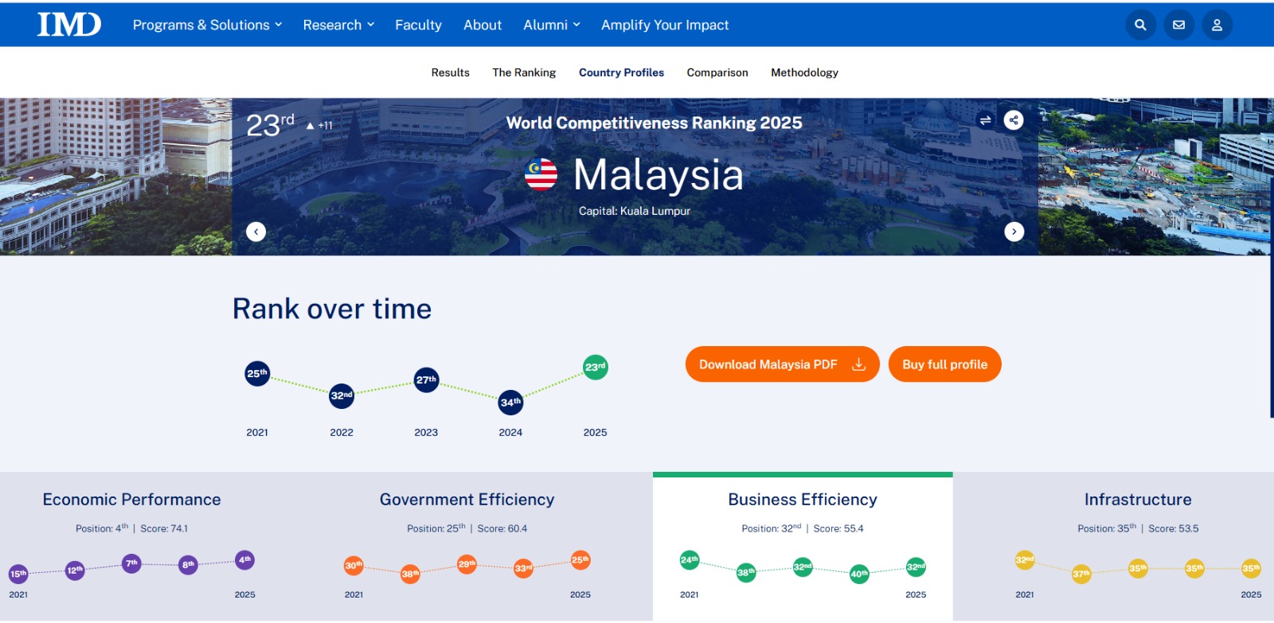Click the IMD logo
Viewport: 1274px width, 623px height.
(69, 25)
